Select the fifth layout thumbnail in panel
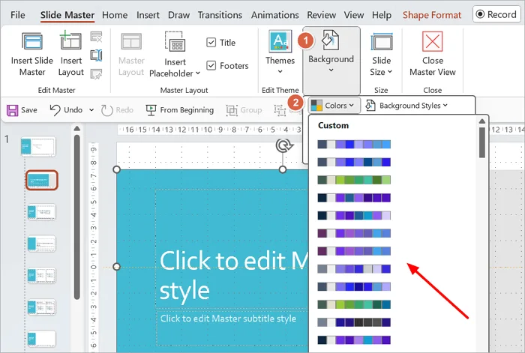 click(42, 275)
